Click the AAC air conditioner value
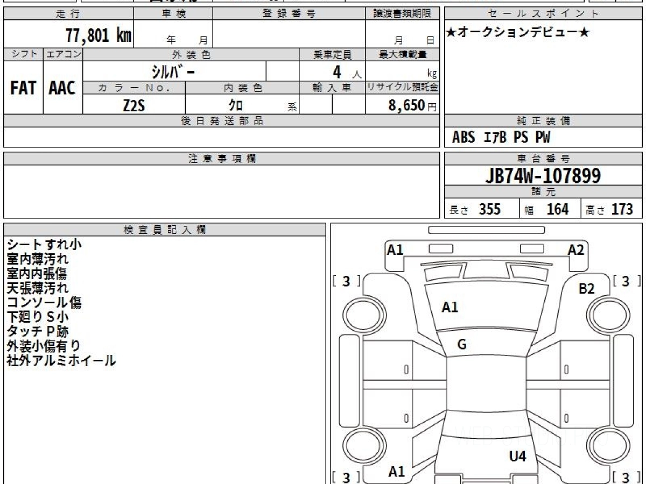The height and width of the screenshot is (484, 646). (63, 88)
